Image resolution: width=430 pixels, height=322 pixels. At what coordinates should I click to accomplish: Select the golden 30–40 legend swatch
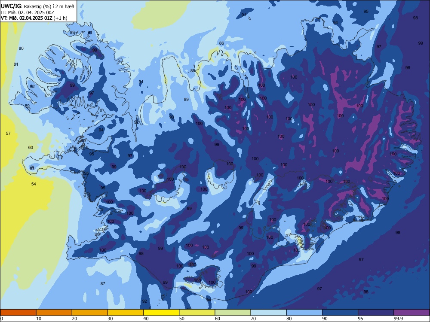126,313
